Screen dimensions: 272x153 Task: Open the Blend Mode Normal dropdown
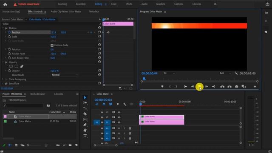click(x=65, y=75)
